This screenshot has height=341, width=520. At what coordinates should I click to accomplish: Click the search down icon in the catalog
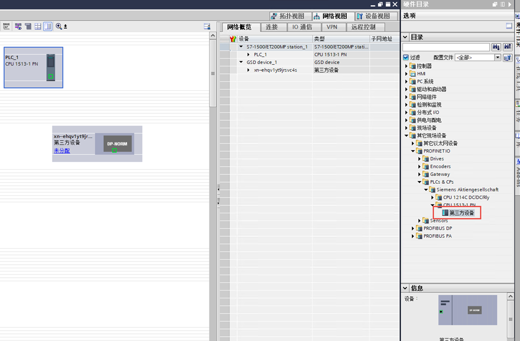coord(496,47)
